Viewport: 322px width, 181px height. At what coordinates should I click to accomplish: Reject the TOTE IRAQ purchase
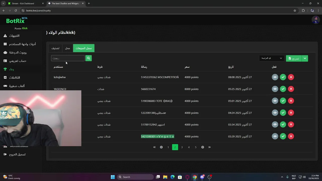coord(291,101)
